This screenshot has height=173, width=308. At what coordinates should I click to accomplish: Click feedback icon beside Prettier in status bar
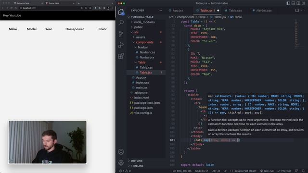(x=296, y=171)
